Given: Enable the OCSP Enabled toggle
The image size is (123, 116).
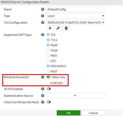Looking at the screenshot, I should (49, 89).
